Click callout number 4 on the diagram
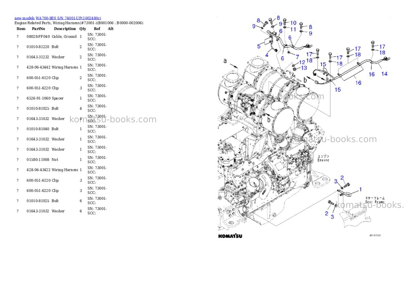Viewport: 405px width, 287px height. point(267,55)
